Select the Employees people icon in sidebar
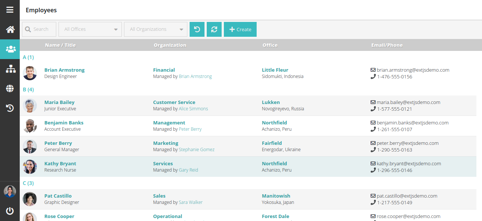482x221 pixels. [10, 49]
